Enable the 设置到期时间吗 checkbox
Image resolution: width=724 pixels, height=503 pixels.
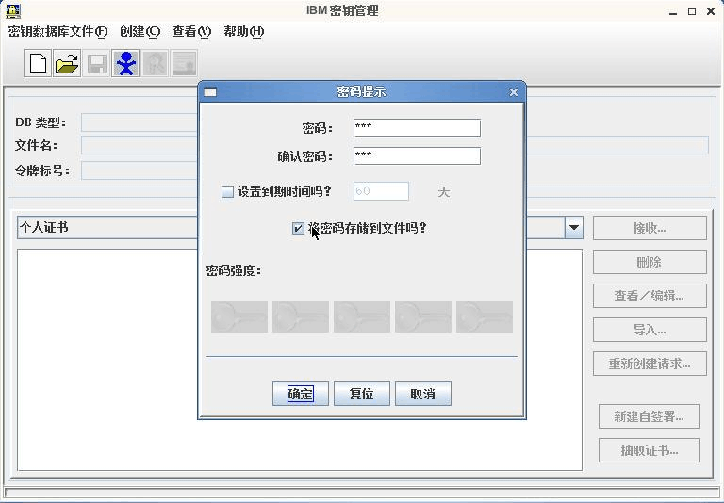click(x=227, y=191)
